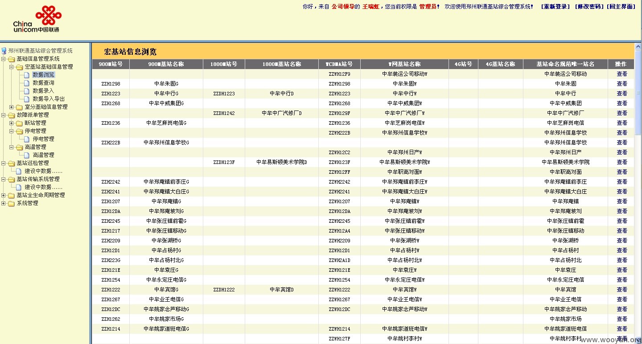Image resolution: width=642 pixels, height=344 pixels.
Task: Click the 1800M站号 column header
Action: coord(224,64)
